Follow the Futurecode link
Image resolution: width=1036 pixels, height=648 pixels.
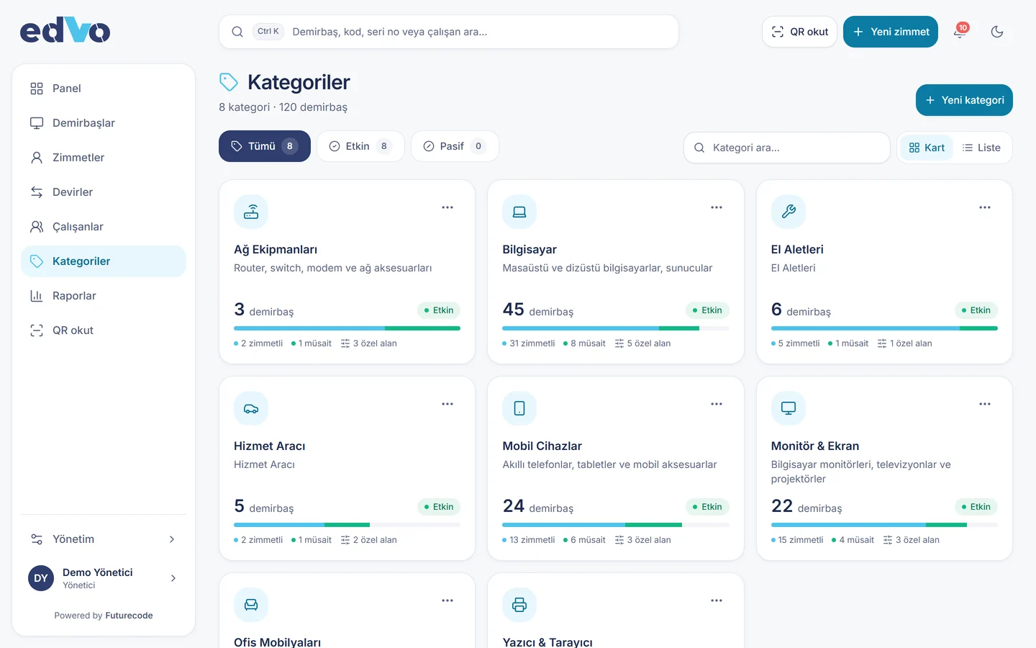coord(129,616)
